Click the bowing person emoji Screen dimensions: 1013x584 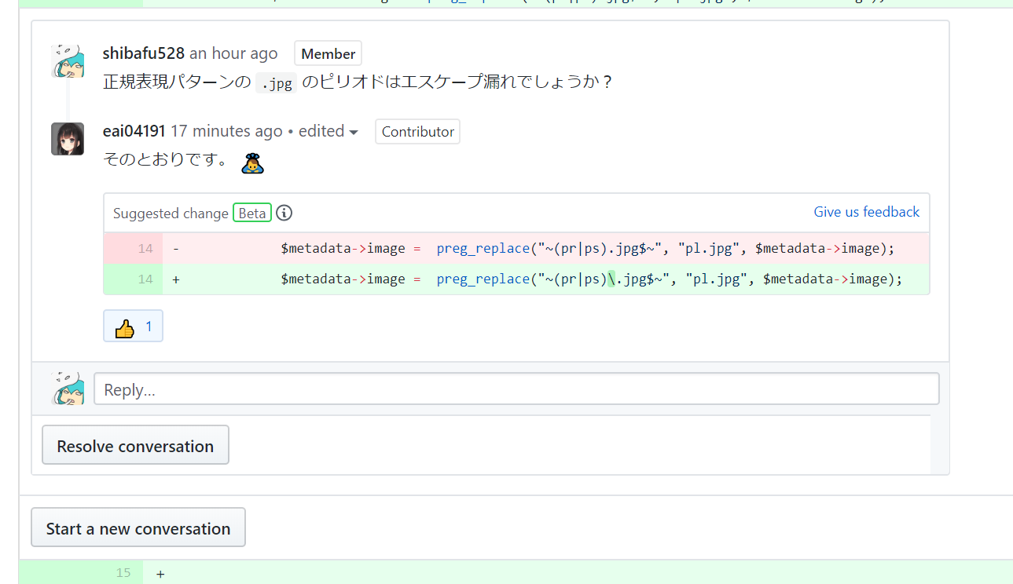point(251,163)
